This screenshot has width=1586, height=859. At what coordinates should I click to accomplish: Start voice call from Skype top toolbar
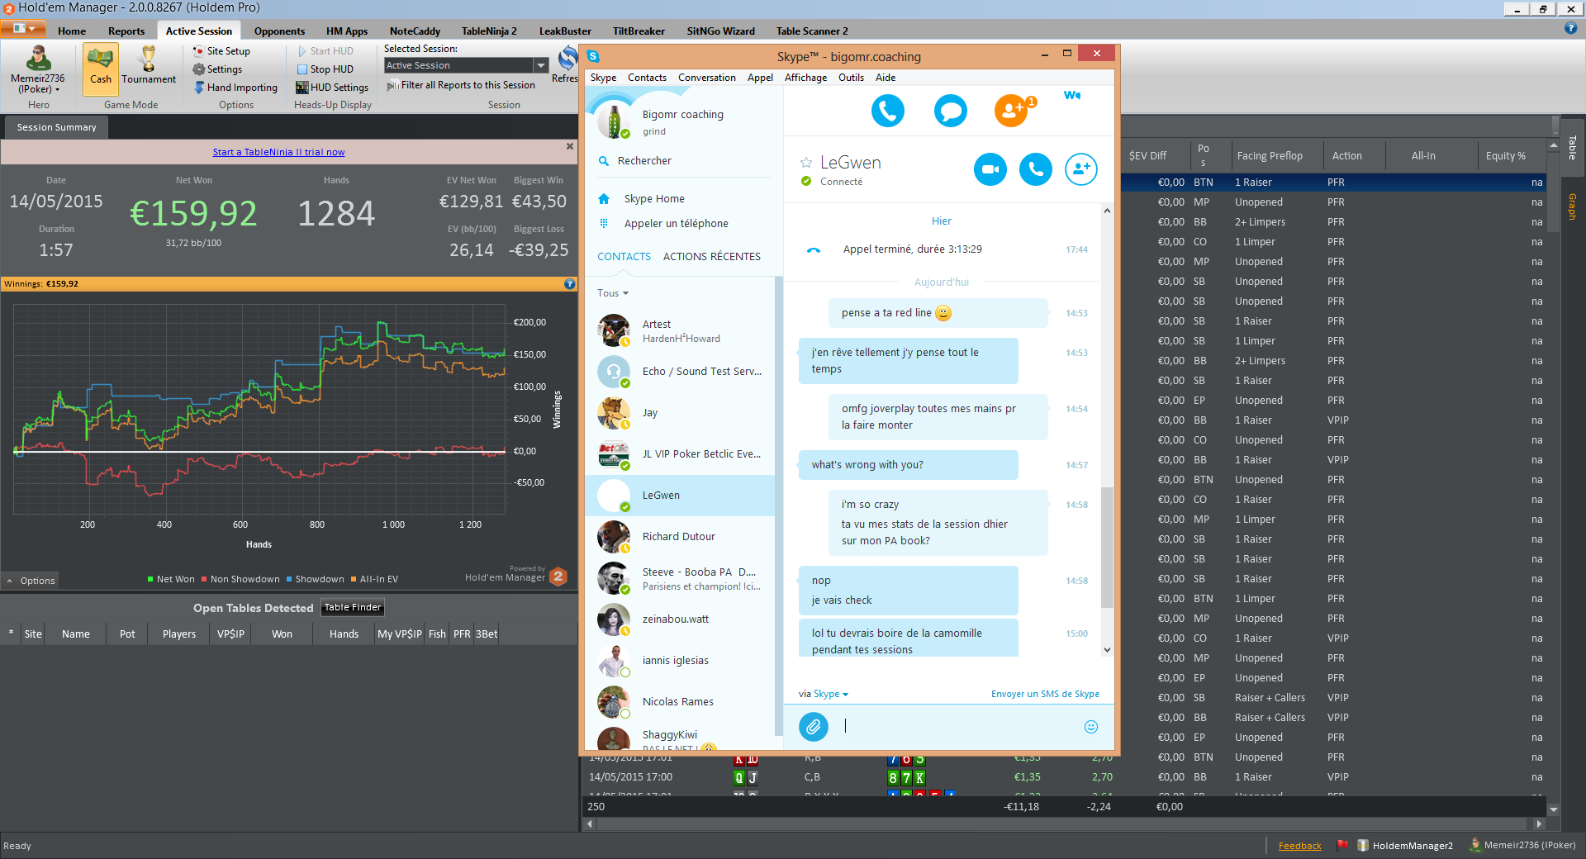pos(888,110)
